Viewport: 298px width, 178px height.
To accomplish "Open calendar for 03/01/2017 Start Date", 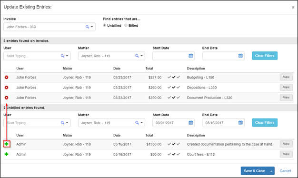I will click(x=190, y=123).
